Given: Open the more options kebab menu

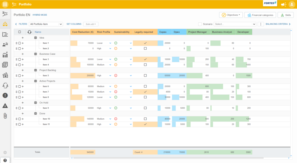Looking at the screenshot, I should coord(261,24).
